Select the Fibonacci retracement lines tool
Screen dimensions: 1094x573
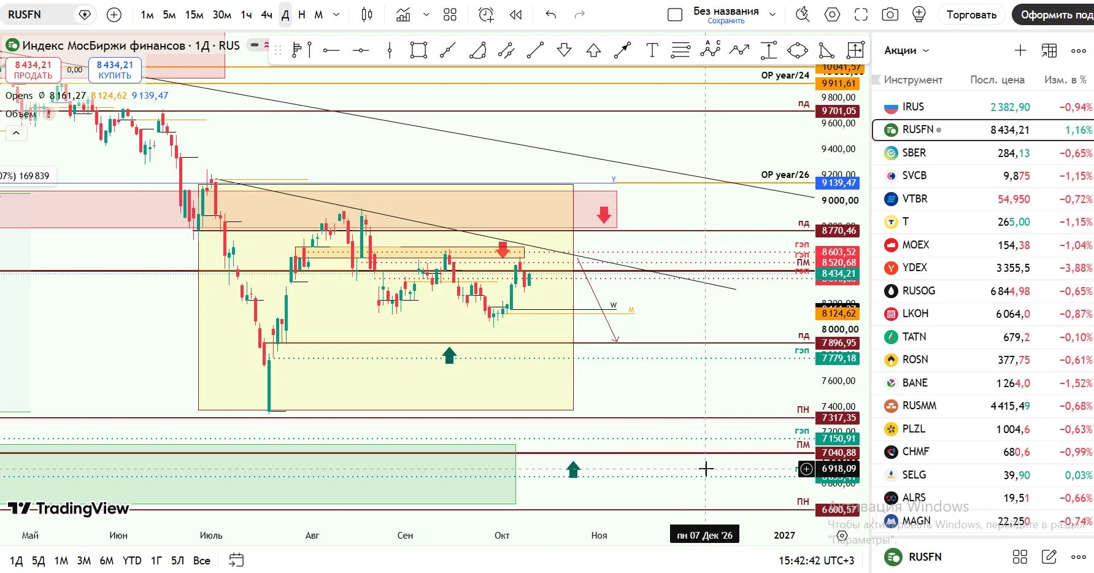click(x=680, y=50)
